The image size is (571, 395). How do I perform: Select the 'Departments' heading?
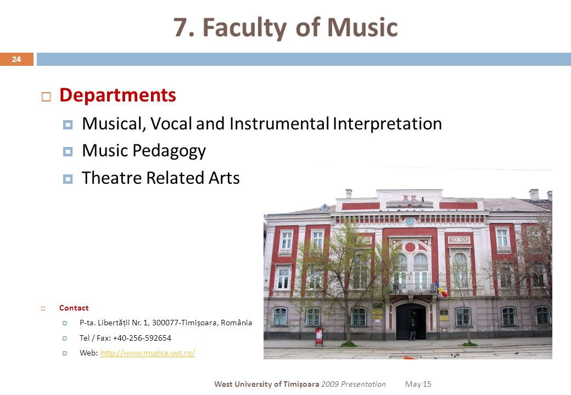click(117, 95)
